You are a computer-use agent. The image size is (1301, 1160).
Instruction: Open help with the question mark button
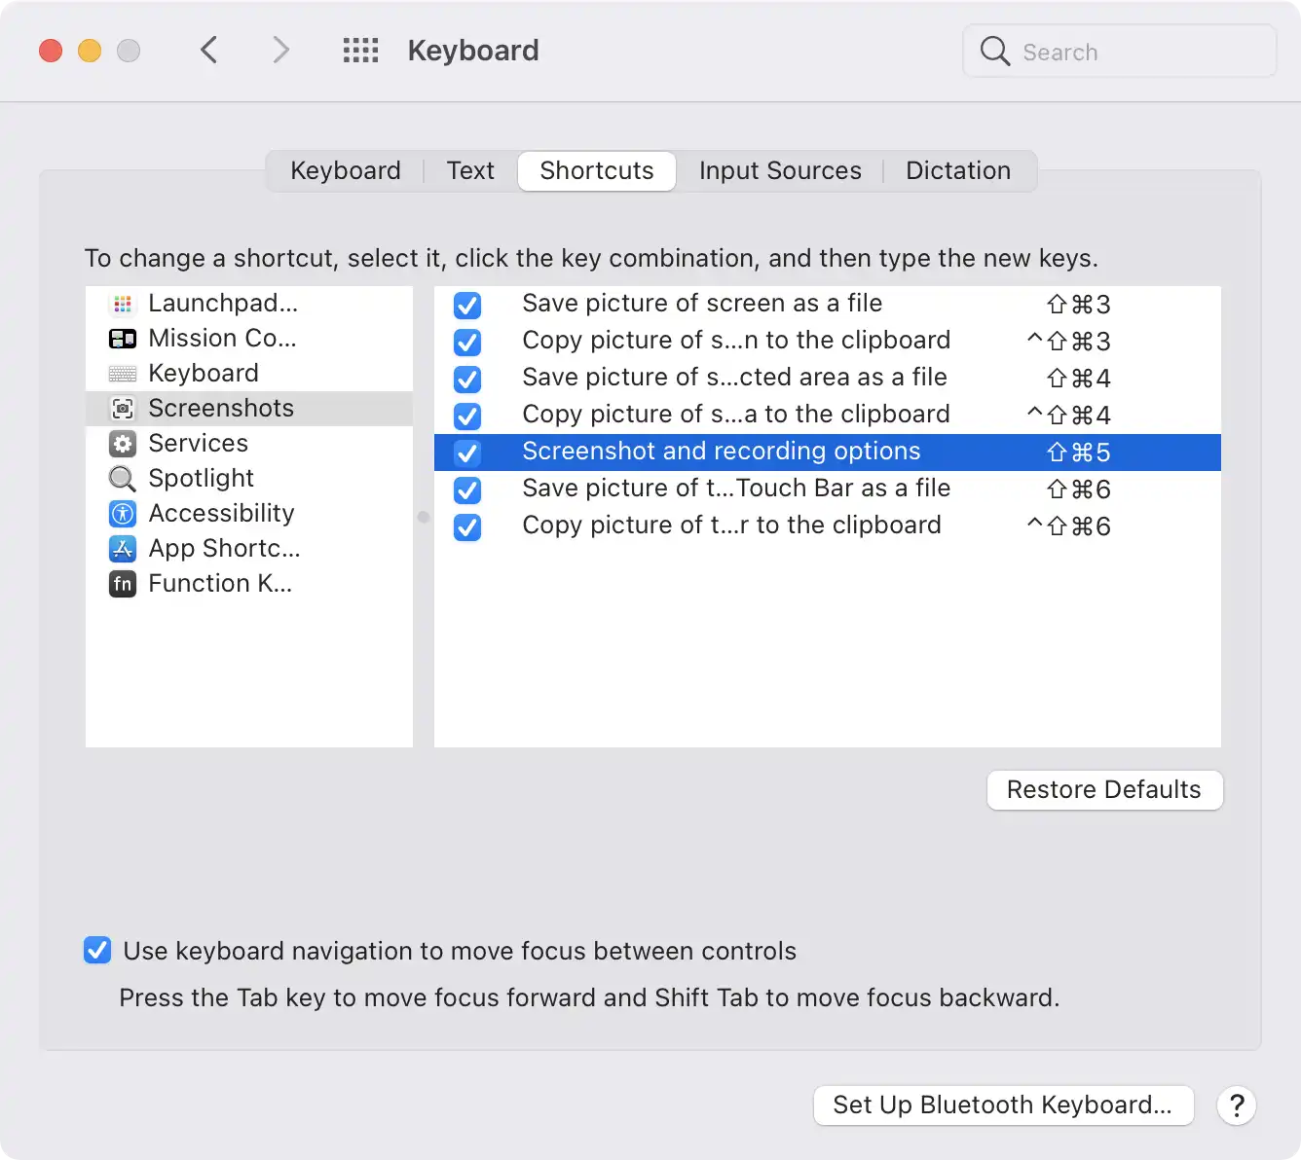click(1237, 1106)
